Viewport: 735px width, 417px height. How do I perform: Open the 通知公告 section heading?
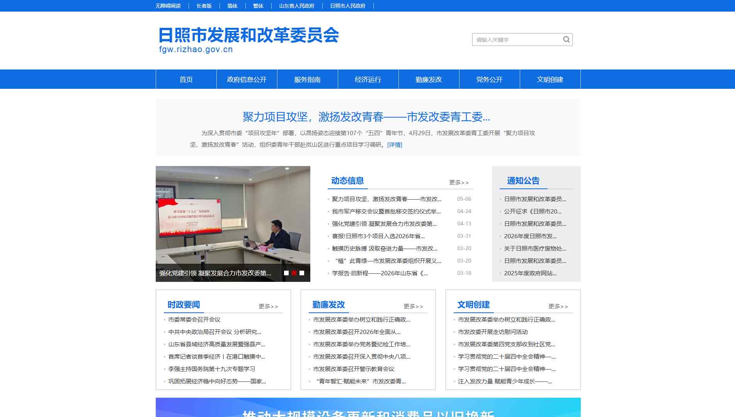click(523, 181)
